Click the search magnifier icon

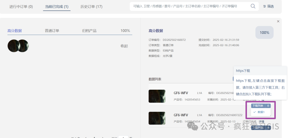point(253,6)
